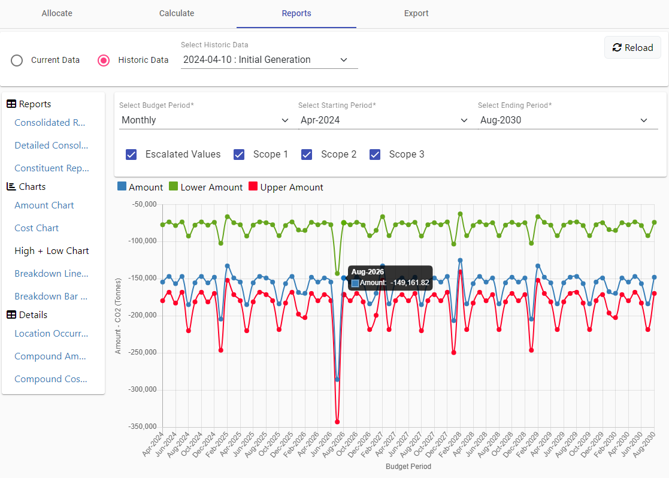Open the Select Historic Data dropdown
This screenshot has height=478, width=669.
point(269,60)
